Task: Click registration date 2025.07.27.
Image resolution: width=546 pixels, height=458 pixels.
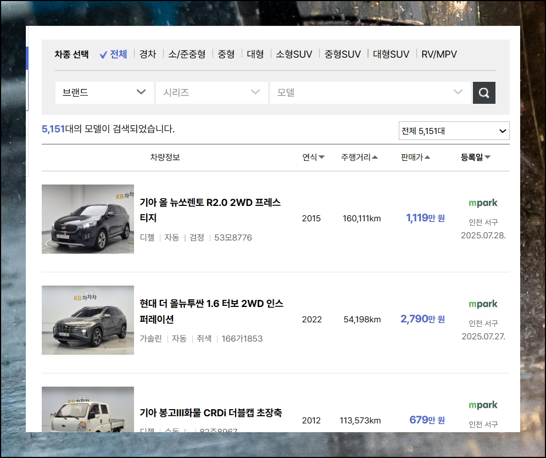Action: pyautogui.click(x=483, y=337)
